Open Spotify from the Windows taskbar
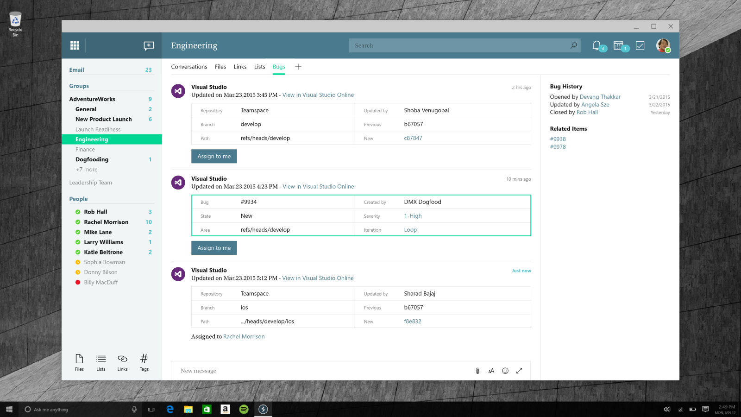This screenshot has height=417, width=741. point(244,409)
